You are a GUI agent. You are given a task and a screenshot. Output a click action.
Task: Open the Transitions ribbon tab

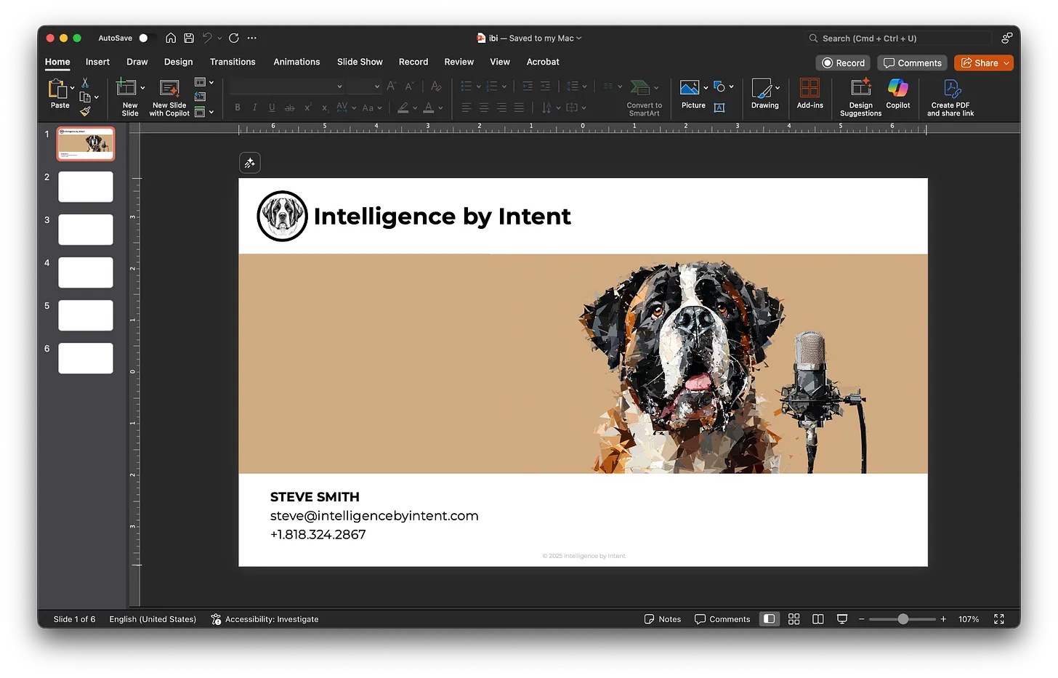point(233,62)
